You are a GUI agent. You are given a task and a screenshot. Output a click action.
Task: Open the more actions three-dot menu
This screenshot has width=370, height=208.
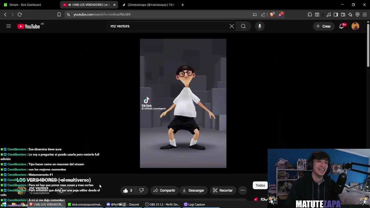tap(243, 190)
